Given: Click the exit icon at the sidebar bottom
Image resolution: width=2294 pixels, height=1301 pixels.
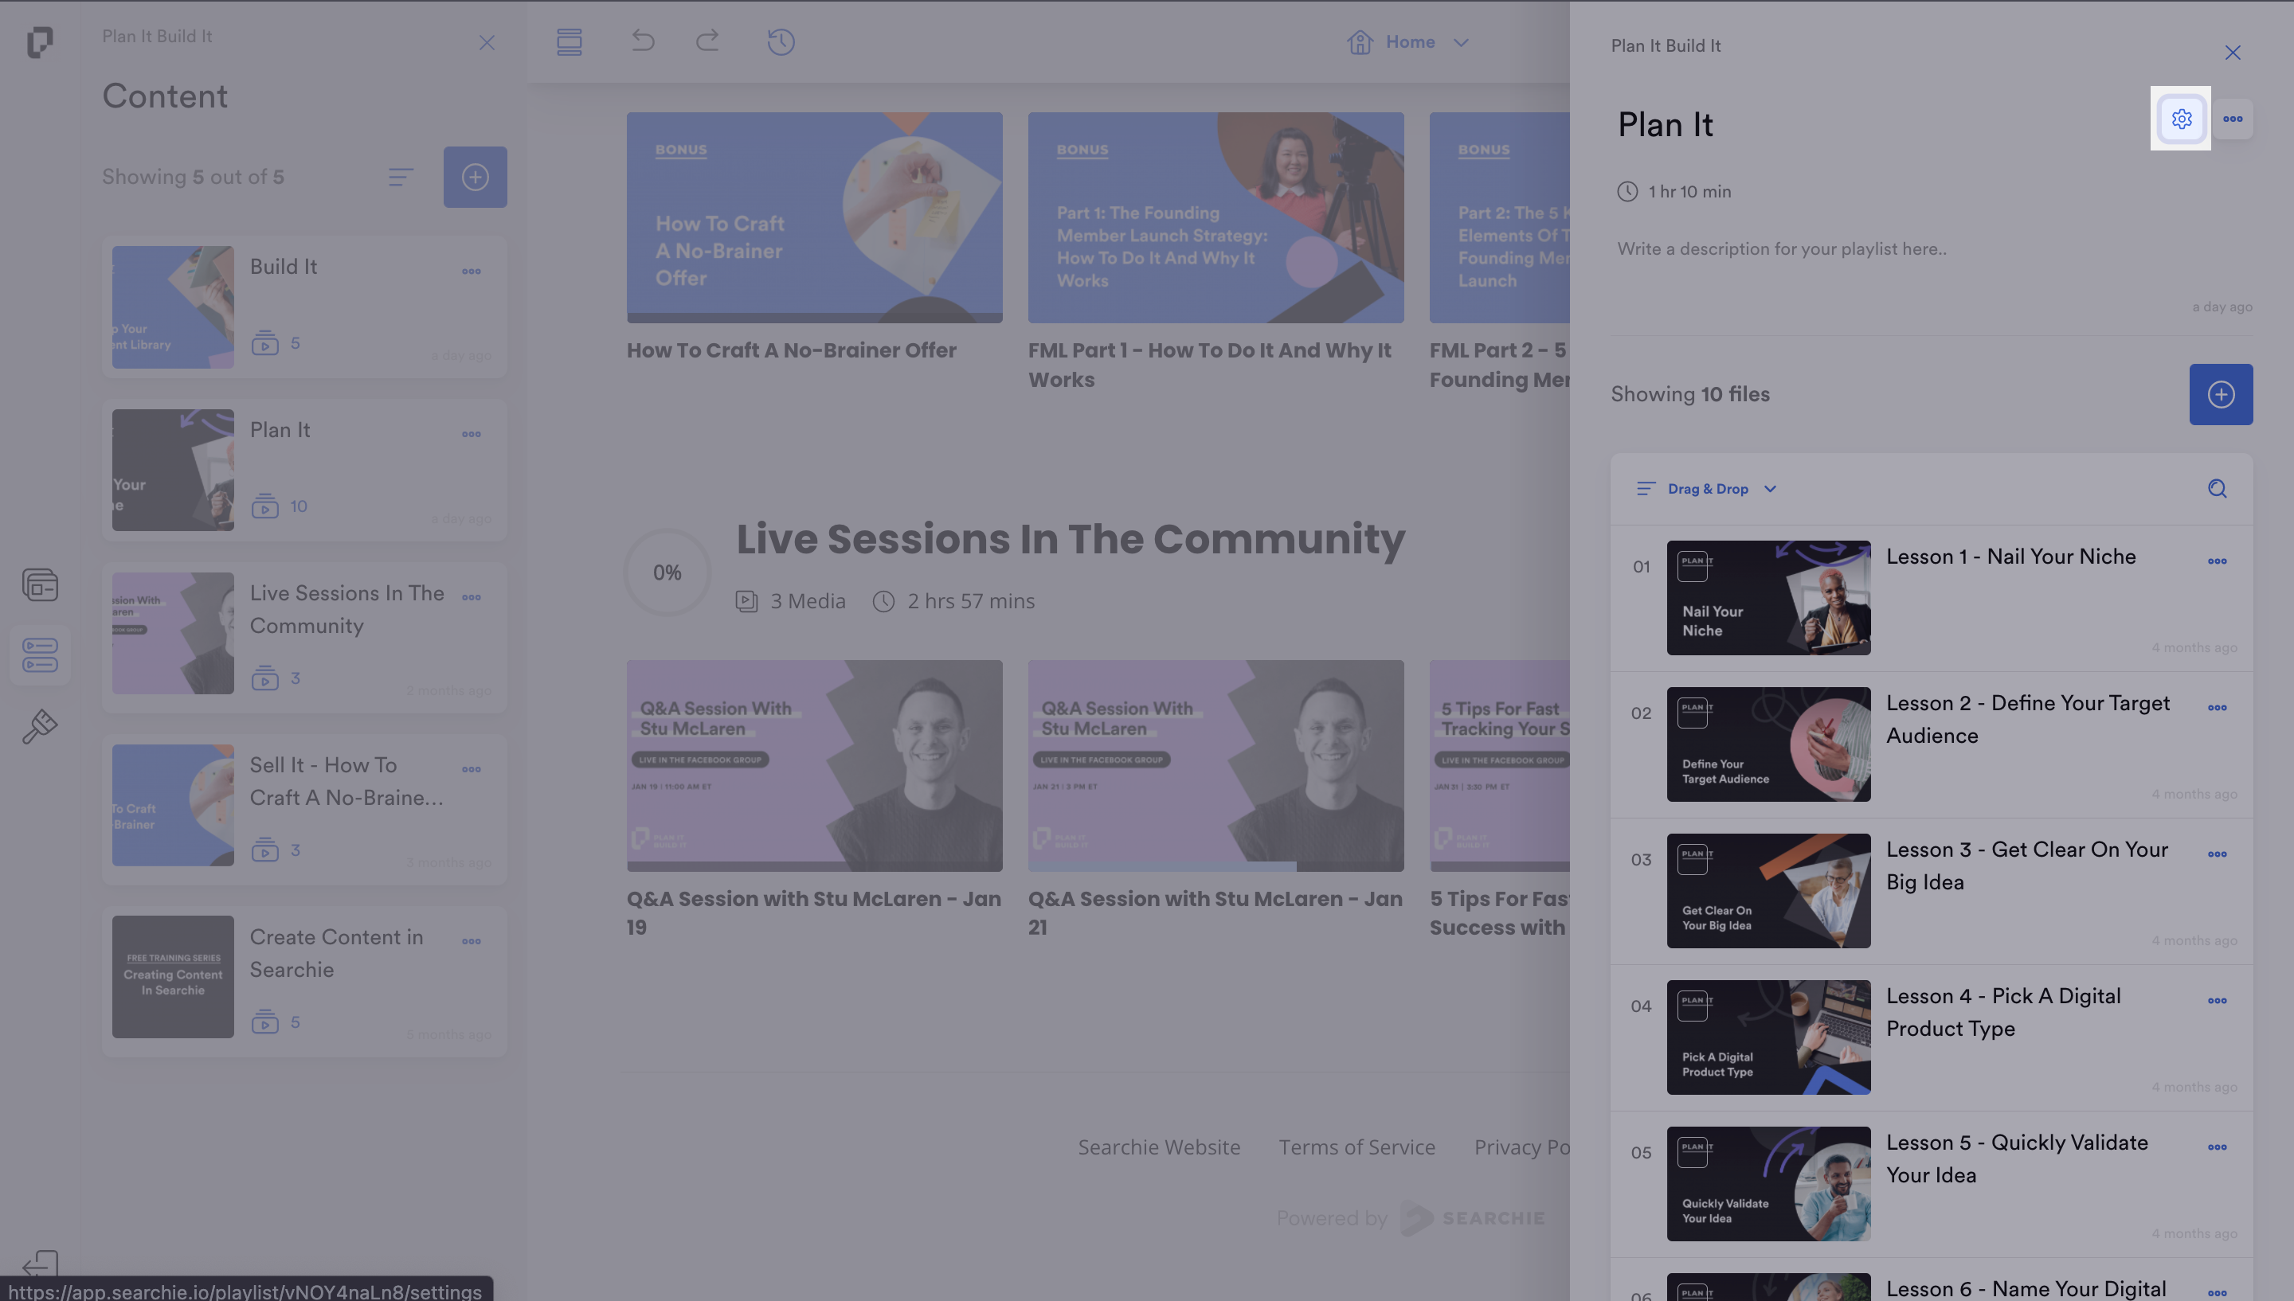Looking at the screenshot, I should pos(40,1264).
